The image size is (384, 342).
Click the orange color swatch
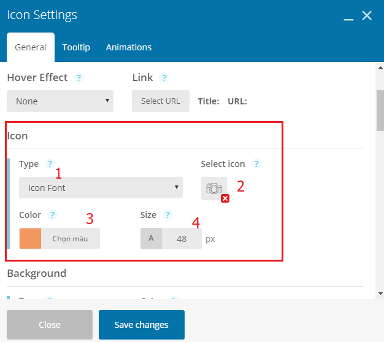tap(31, 239)
